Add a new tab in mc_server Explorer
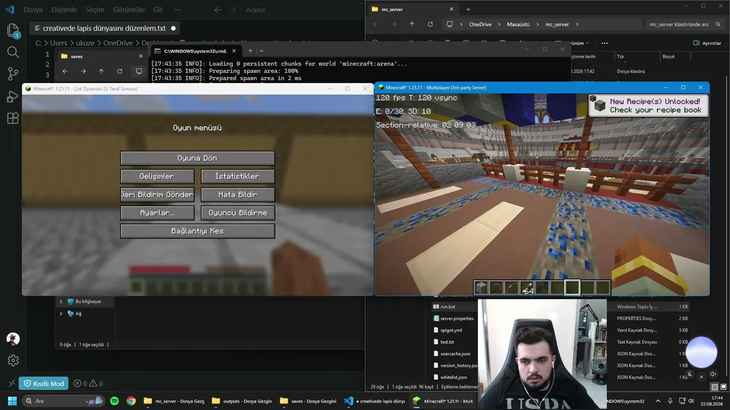730x410 pixels. pos(468,9)
